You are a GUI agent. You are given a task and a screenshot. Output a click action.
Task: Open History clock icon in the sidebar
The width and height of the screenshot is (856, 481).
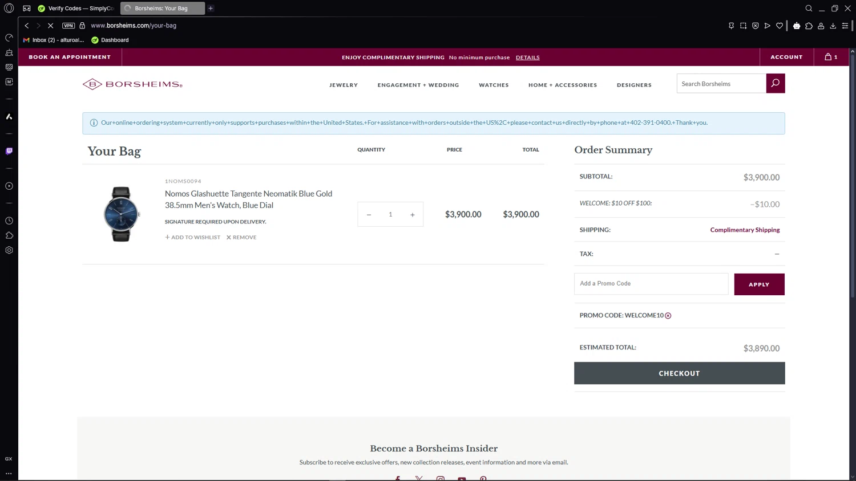click(9, 221)
